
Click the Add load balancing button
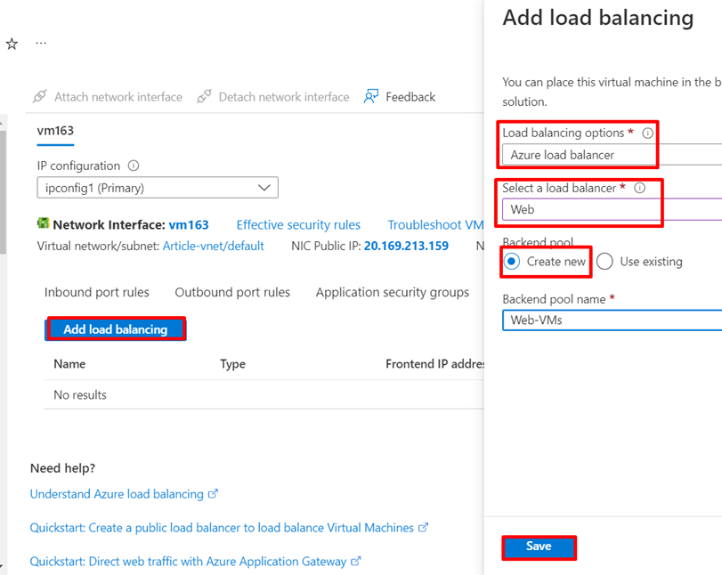click(x=115, y=328)
